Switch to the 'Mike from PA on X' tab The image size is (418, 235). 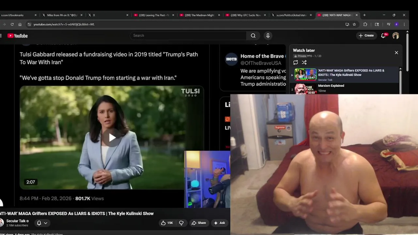(62, 15)
